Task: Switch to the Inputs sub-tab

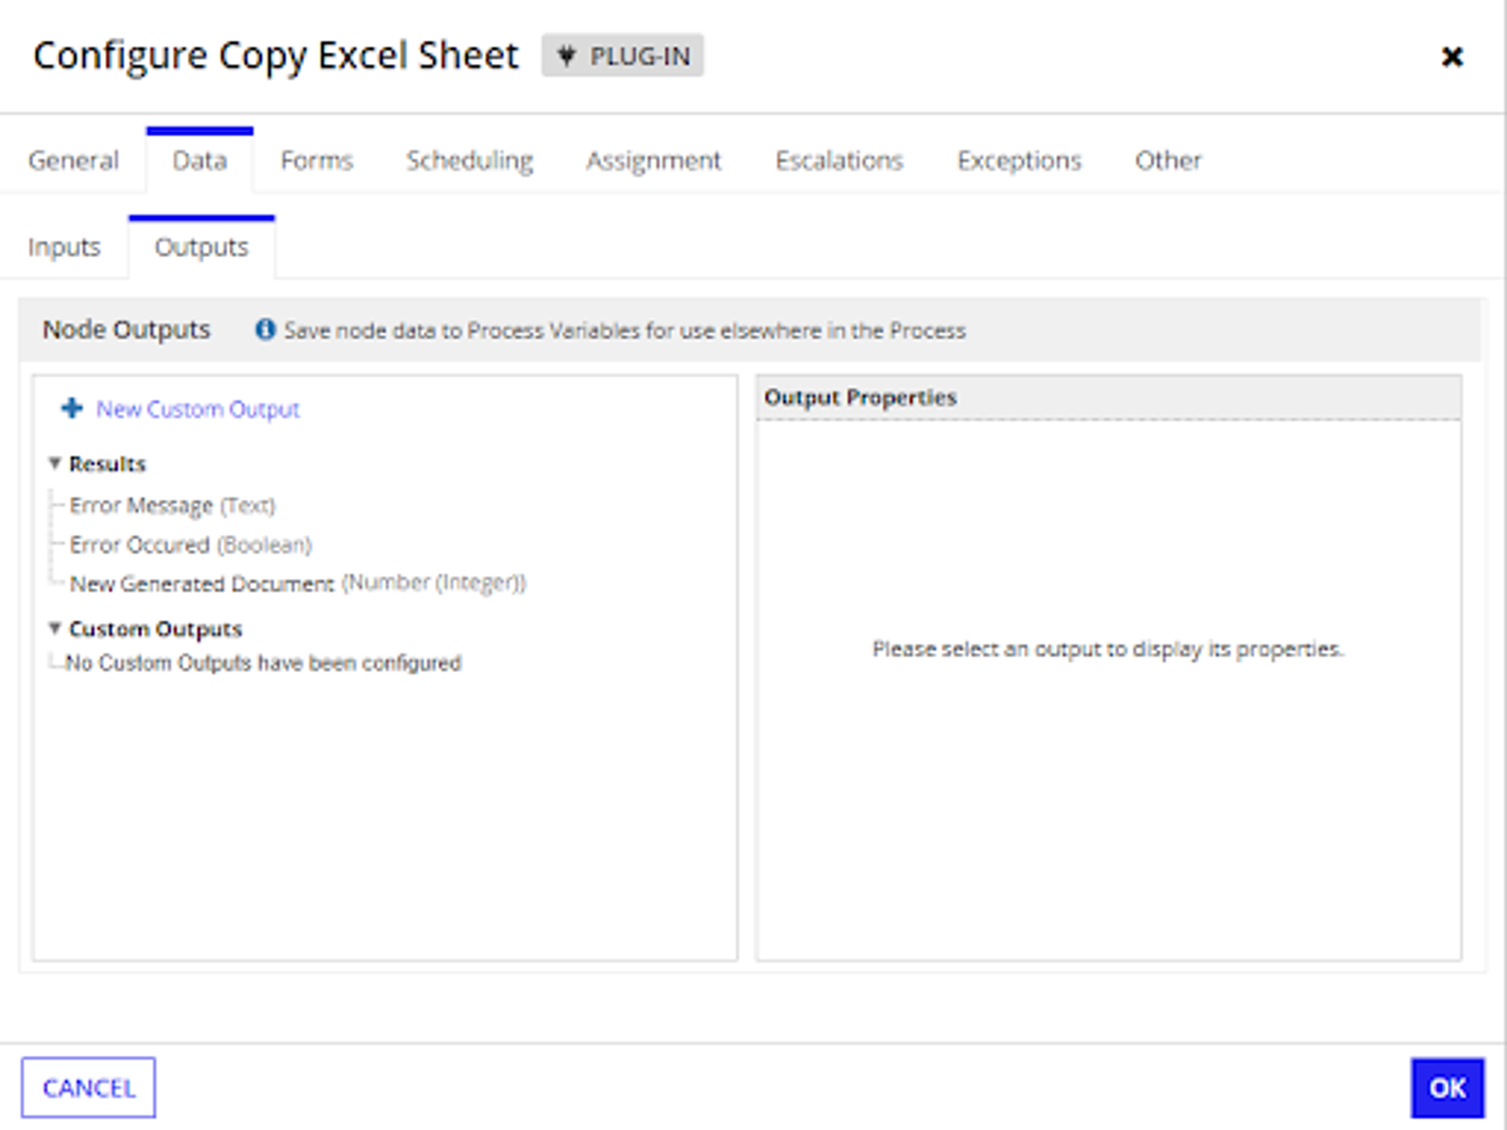Action: pos(64,247)
